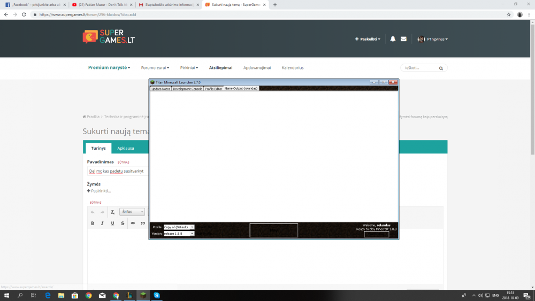Switch to the Development Console tab
Screen dimensions: 535x301
(x=187, y=89)
